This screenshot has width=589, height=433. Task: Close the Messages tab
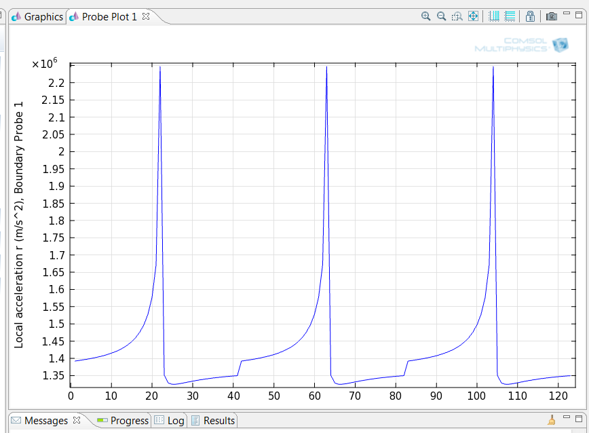[x=77, y=420]
